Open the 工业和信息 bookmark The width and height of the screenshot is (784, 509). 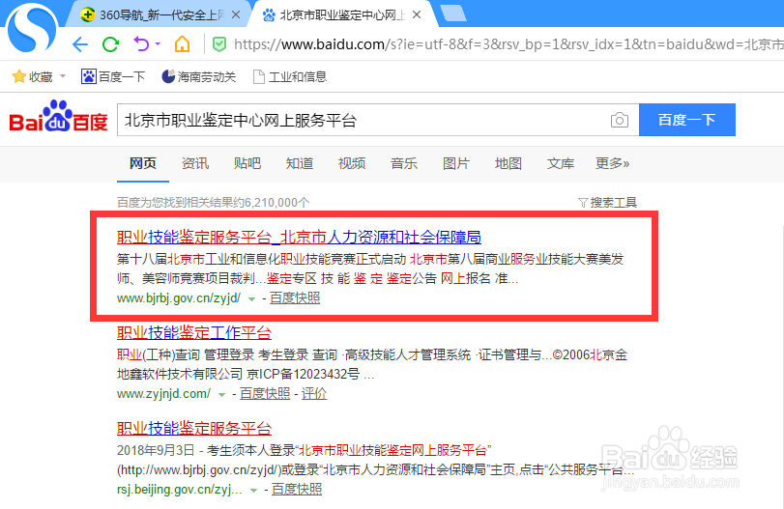tap(290, 76)
